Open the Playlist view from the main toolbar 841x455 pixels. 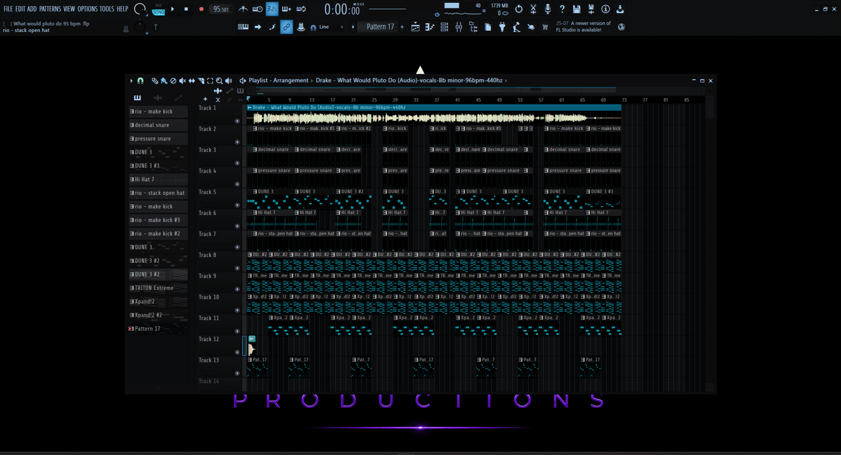pos(415,27)
